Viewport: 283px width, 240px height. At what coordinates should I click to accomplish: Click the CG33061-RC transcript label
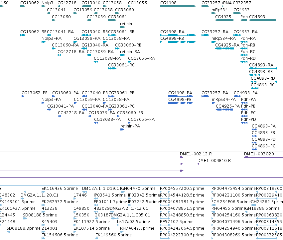point(121,65)
